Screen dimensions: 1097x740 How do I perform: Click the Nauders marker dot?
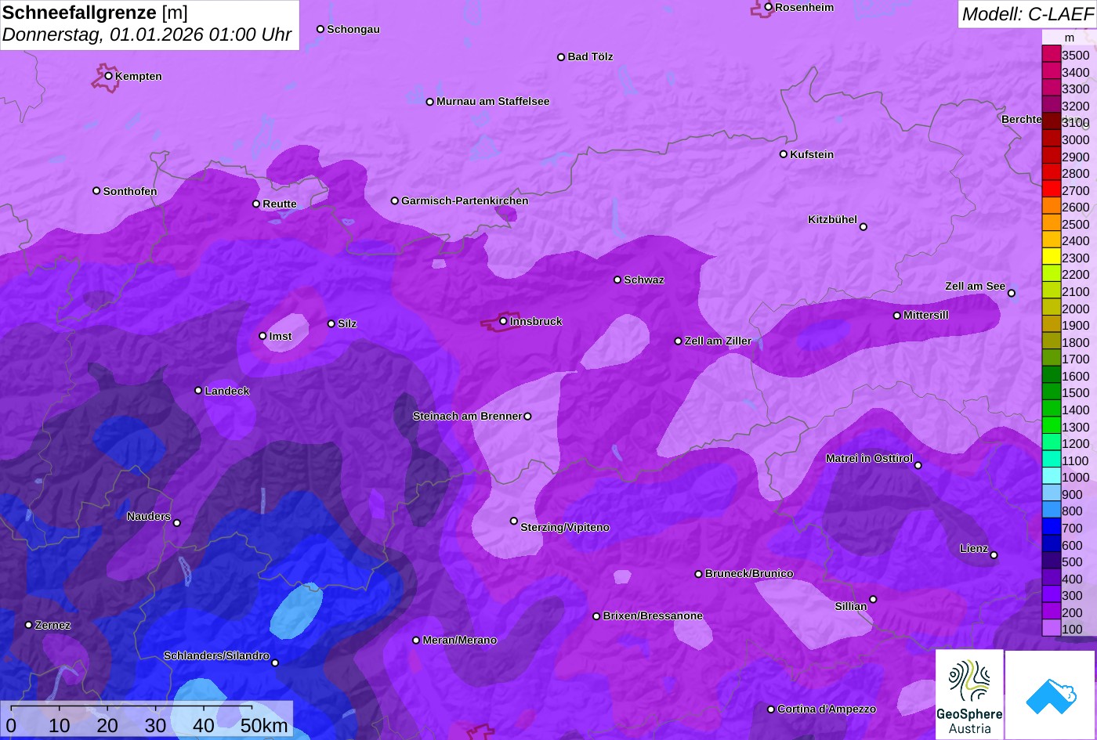177,523
